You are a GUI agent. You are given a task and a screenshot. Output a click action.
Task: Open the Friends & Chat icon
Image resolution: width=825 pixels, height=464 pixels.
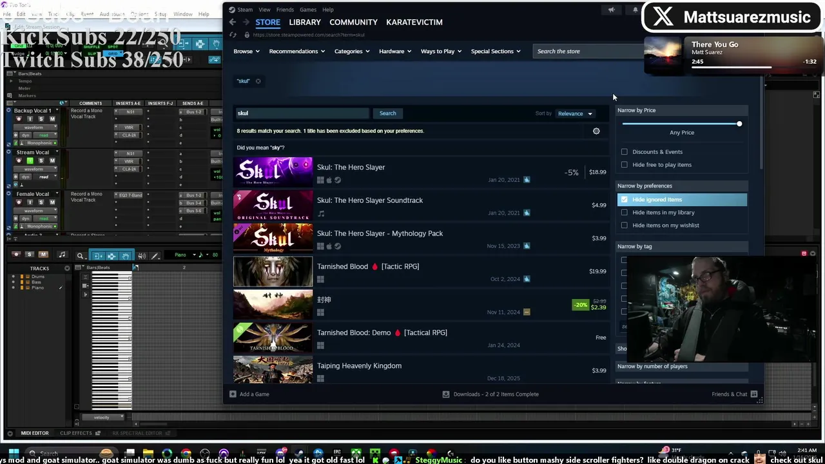(x=753, y=394)
